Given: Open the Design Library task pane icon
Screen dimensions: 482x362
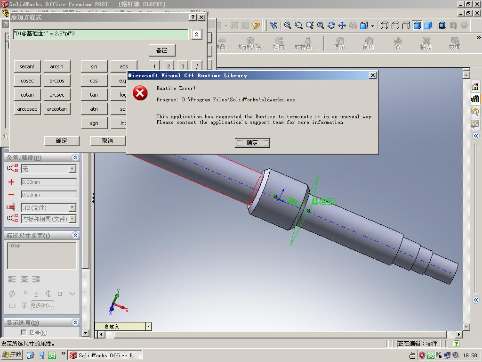Looking at the screenshot, I should pyautogui.click(x=475, y=99).
